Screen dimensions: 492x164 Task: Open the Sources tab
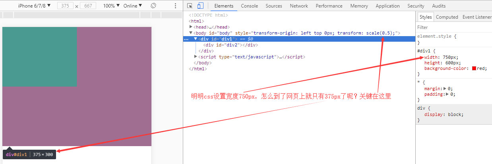pos(274,6)
